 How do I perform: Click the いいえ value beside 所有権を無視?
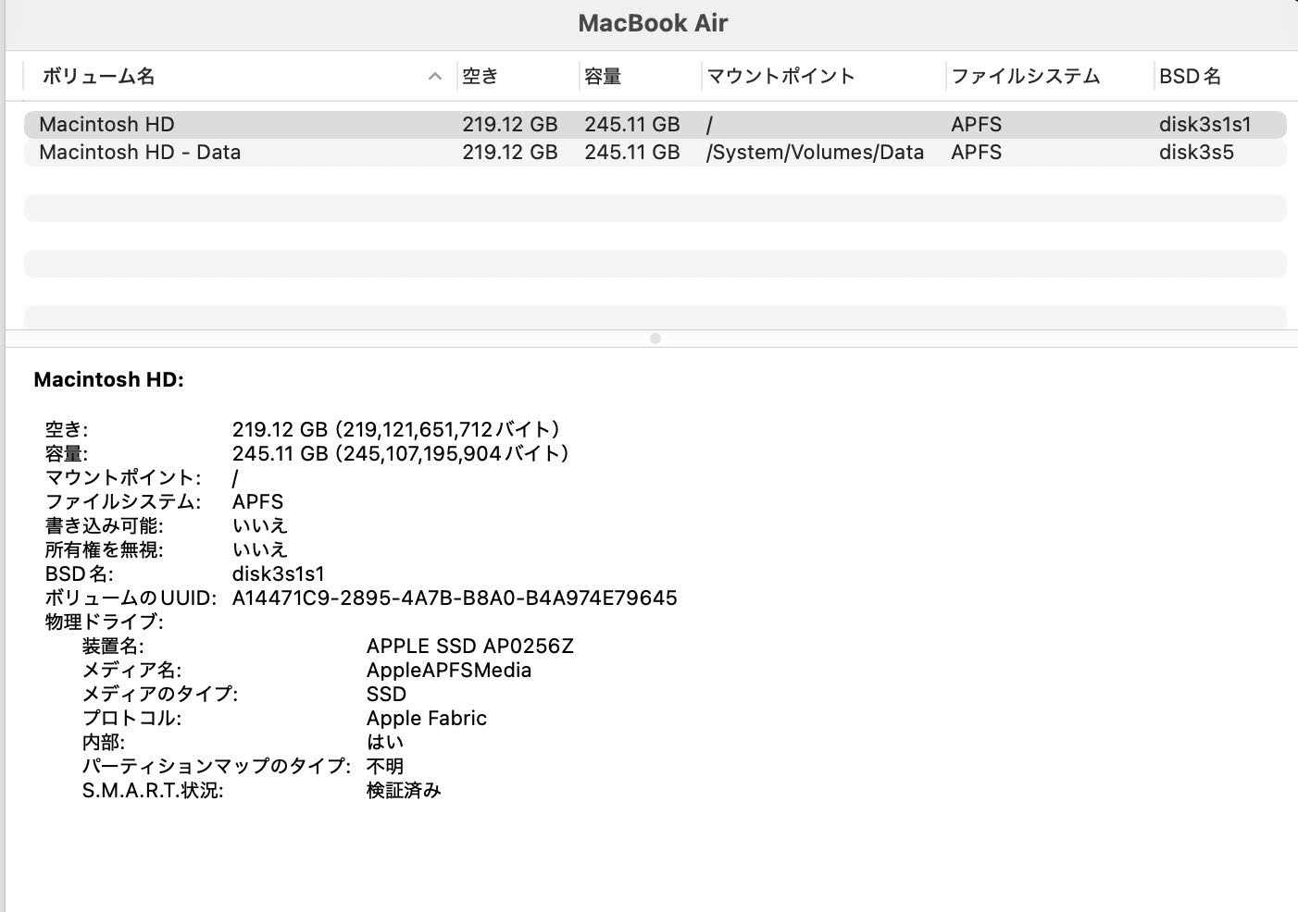click(x=260, y=549)
